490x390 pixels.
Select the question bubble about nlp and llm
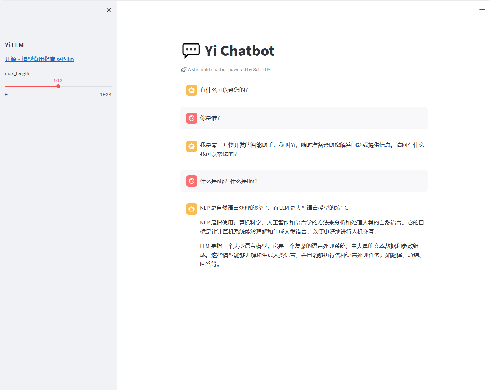(x=229, y=181)
